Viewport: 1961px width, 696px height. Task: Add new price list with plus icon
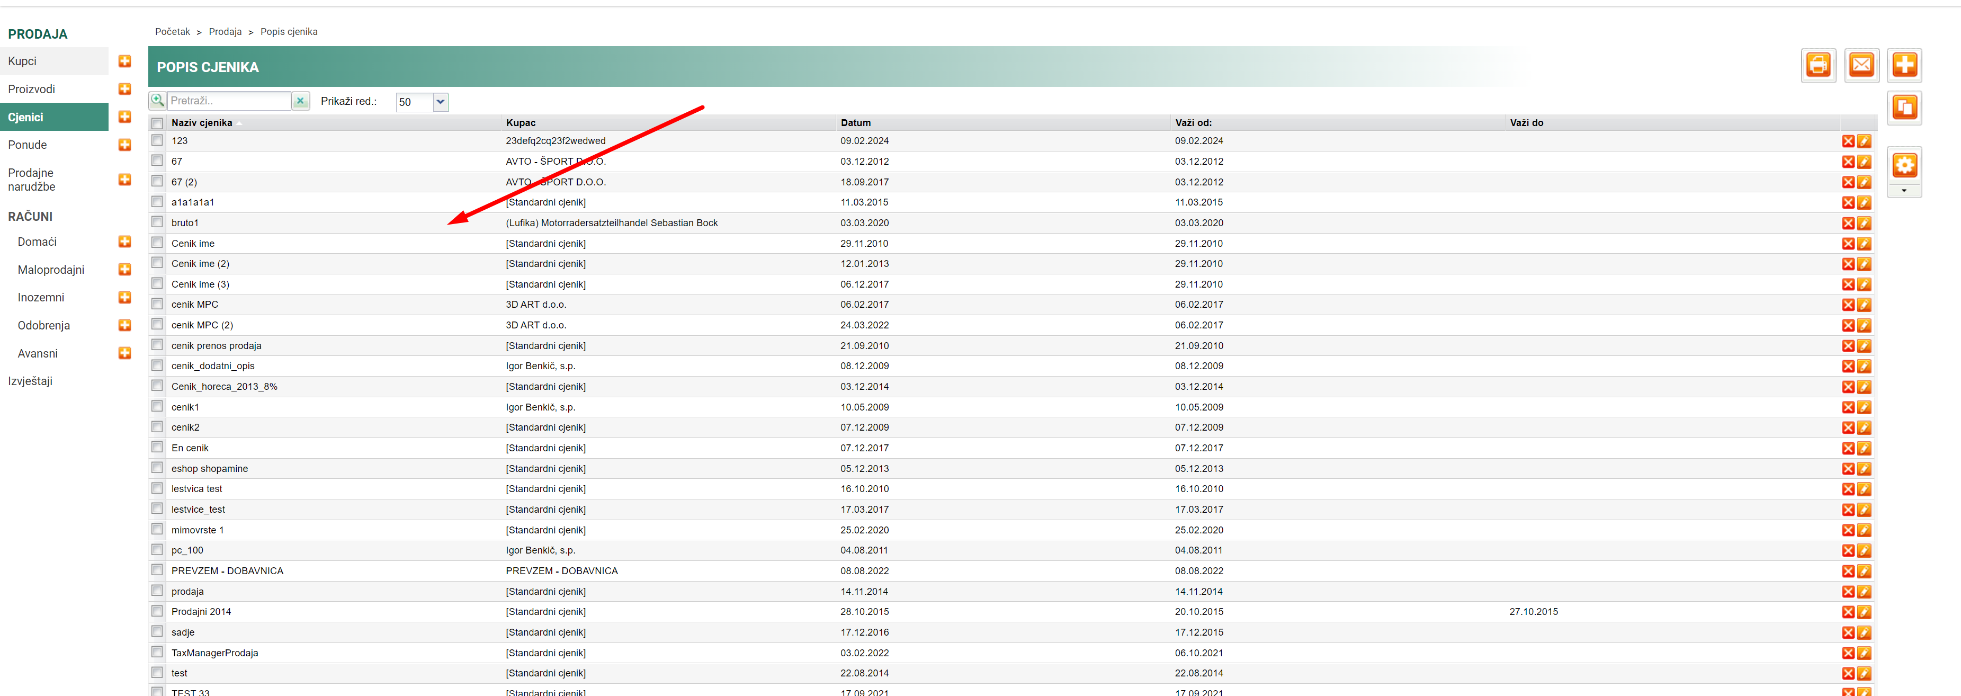click(1905, 66)
